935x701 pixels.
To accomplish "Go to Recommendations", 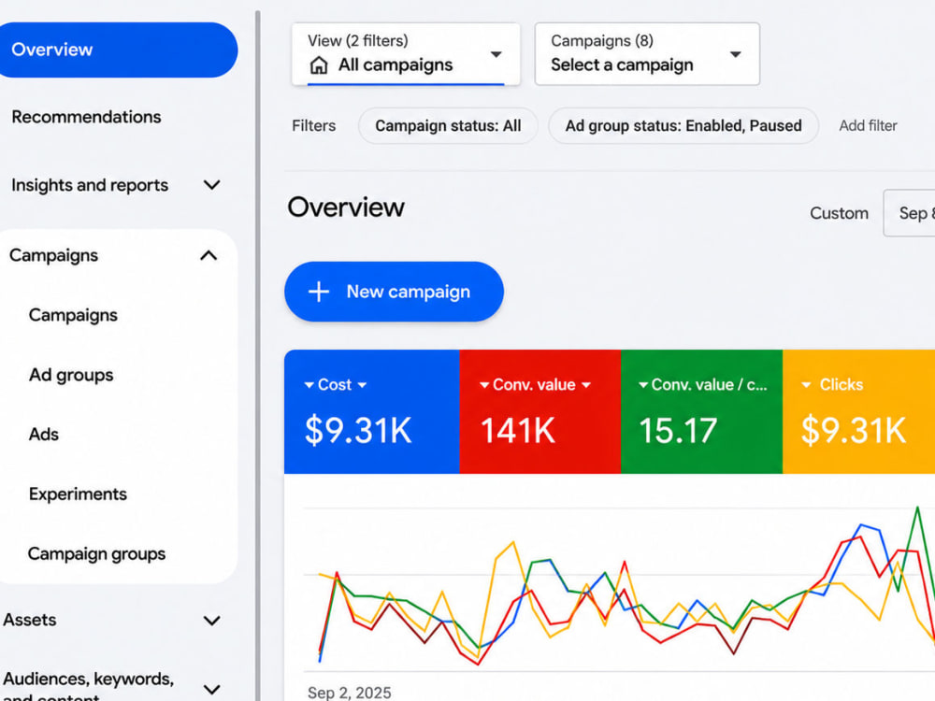I will tap(86, 117).
